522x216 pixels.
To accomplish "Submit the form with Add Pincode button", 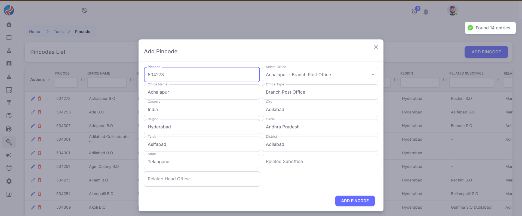I will [x=355, y=201].
